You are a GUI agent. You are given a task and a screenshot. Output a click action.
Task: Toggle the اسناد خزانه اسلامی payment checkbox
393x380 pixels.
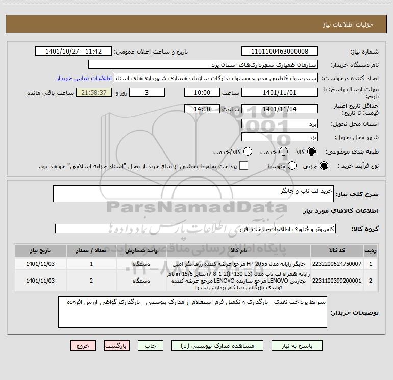(x=243, y=166)
